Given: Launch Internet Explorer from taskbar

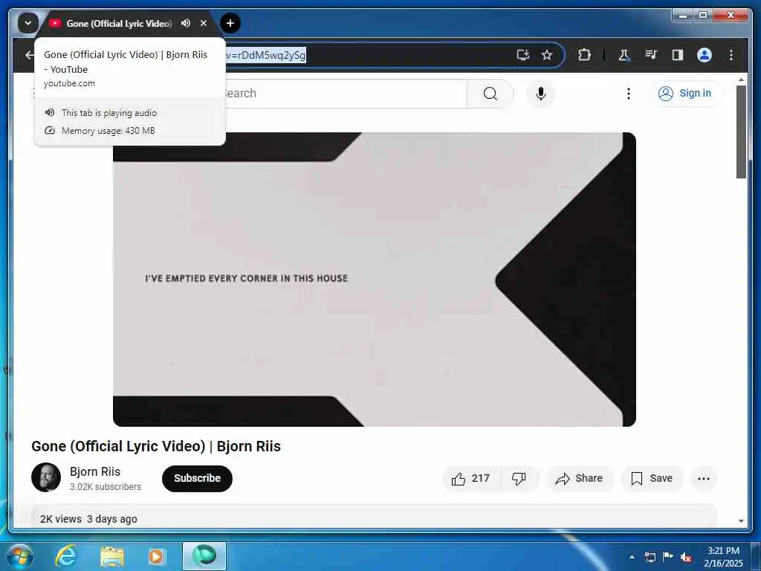Looking at the screenshot, I should click(66, 556).
